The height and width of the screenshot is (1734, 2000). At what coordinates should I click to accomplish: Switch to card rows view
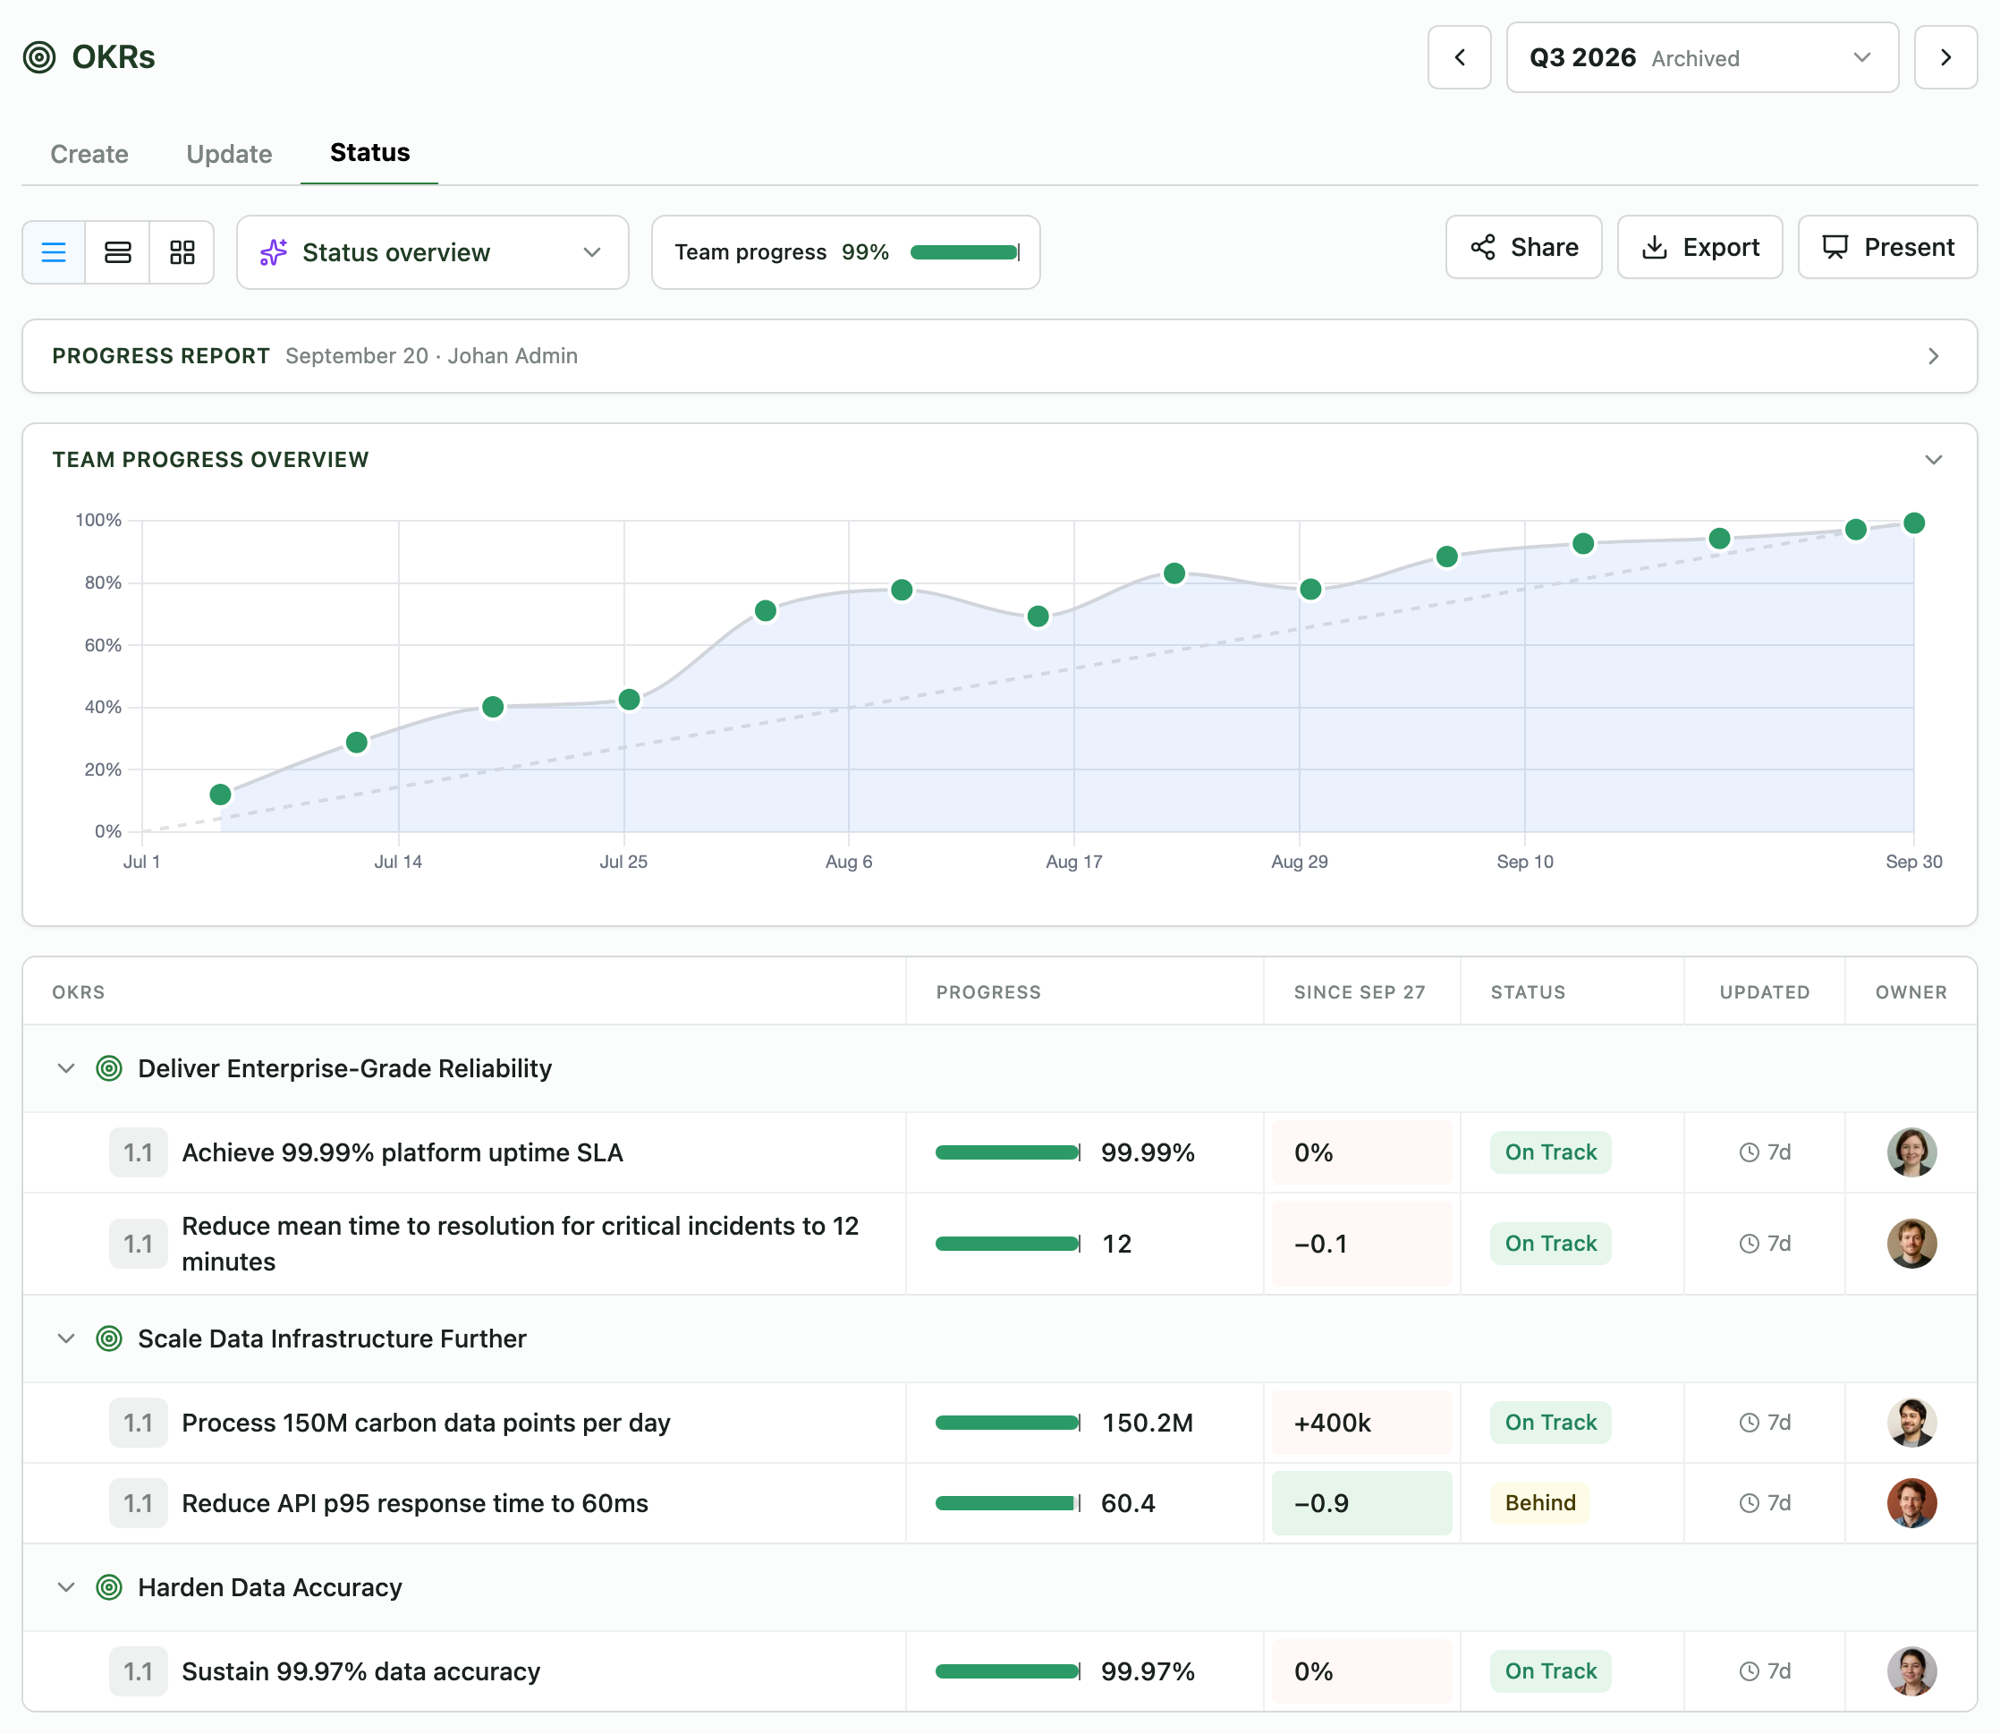(118, 251)
